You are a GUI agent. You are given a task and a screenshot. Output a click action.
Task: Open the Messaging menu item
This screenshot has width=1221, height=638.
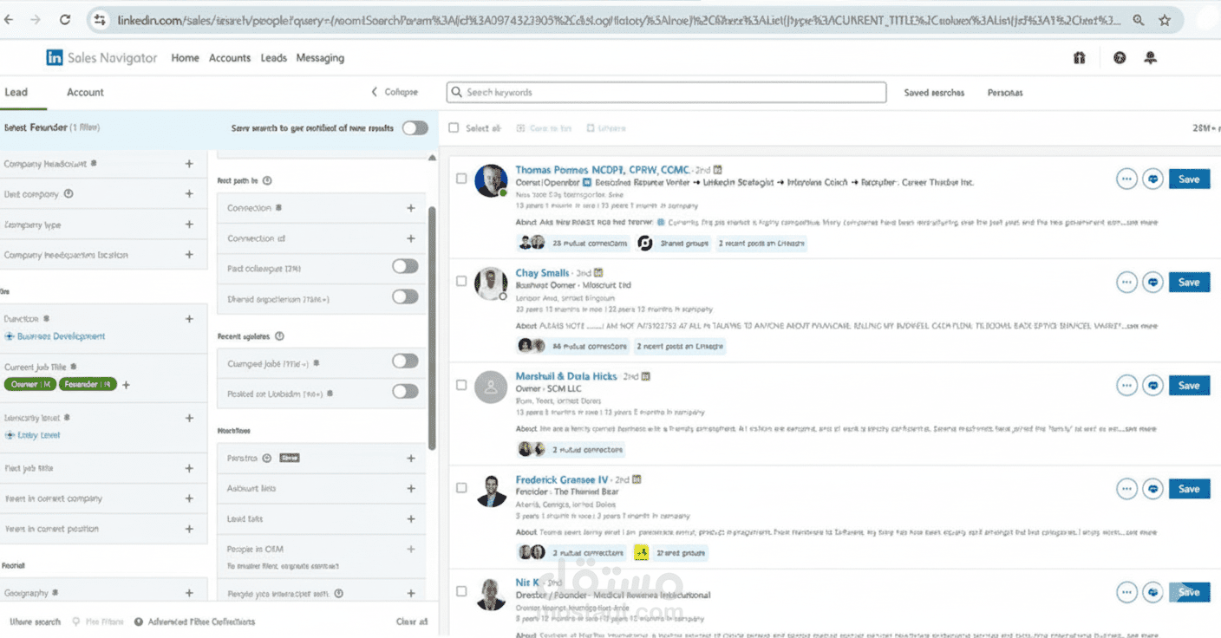coord(320,58)
